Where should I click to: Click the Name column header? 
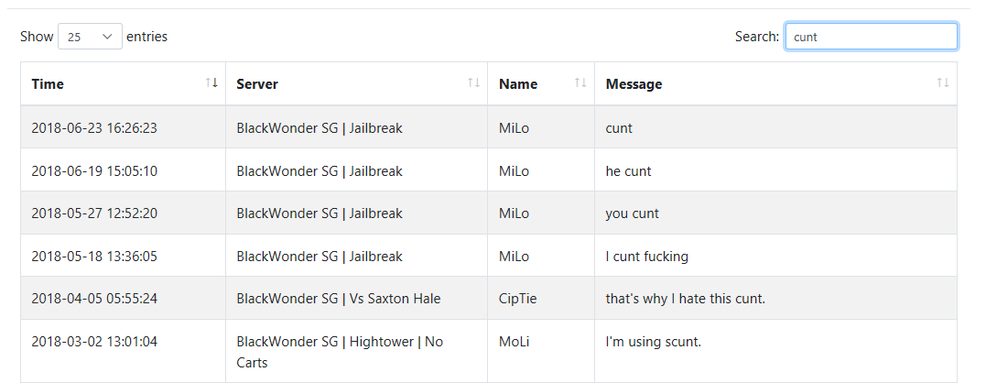tap(541, 83)
